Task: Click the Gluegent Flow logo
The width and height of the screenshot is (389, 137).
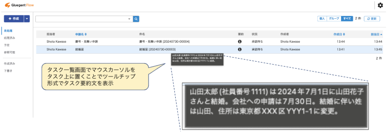Action: coord(20,5)
